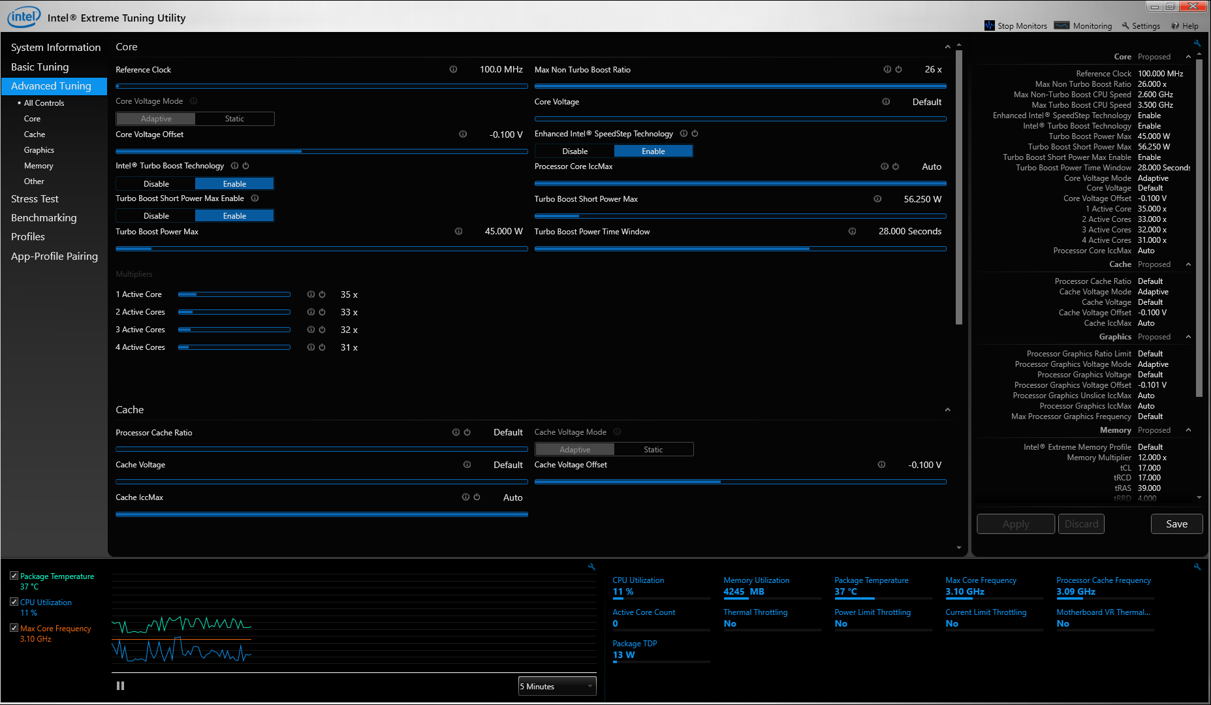Click reset icon for Max Non Turbo Boost Ratio
This screenshot has height=705, width=1211.
tap(898, 69)
